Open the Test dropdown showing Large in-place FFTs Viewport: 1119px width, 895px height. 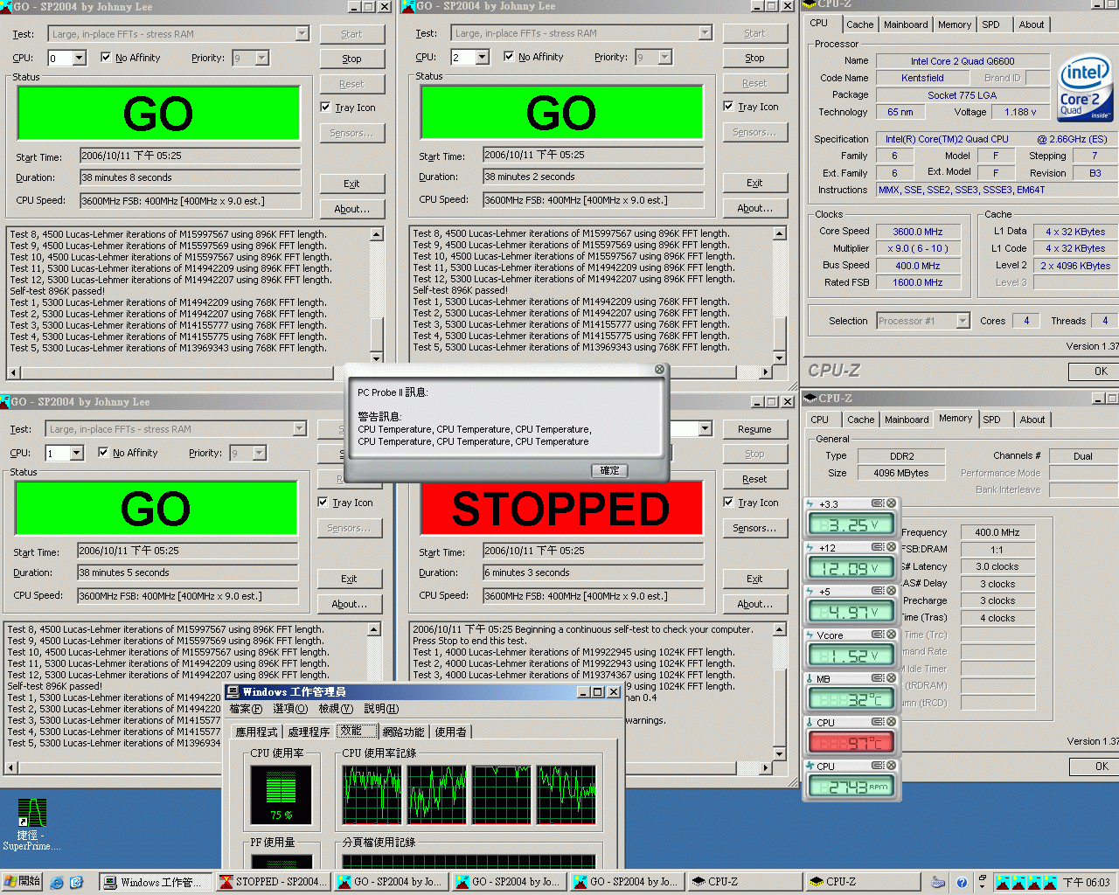302,32
